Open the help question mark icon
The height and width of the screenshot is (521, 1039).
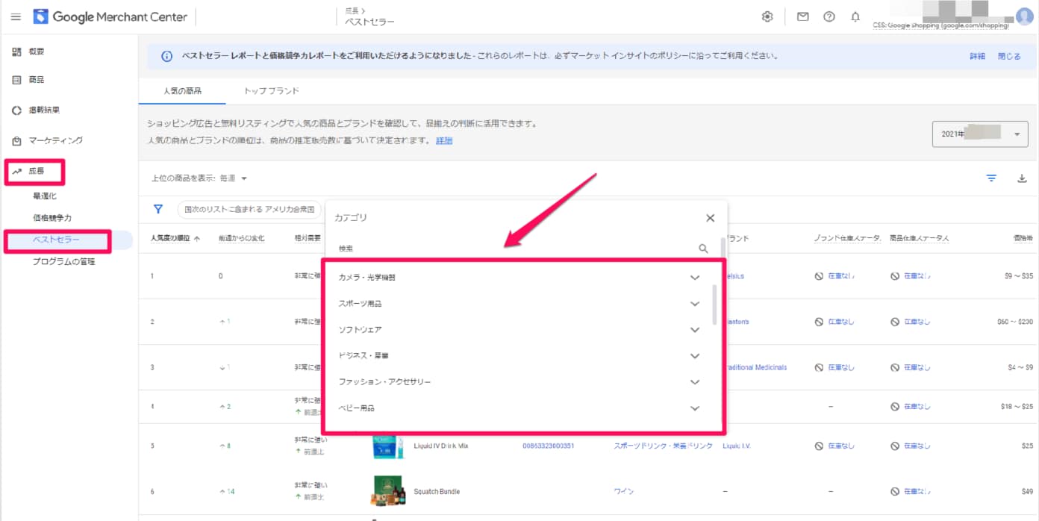pos(829,16)
